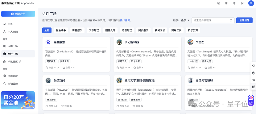
Task: Favorite the 百度搜索 card via star
Action: pyautogui.click(x=64, y=68)
